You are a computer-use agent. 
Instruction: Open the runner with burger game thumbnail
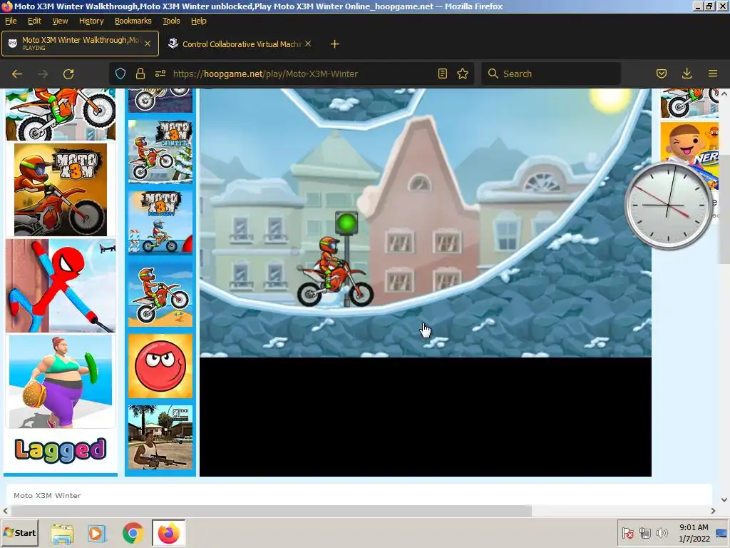click(x=61, y=381)
